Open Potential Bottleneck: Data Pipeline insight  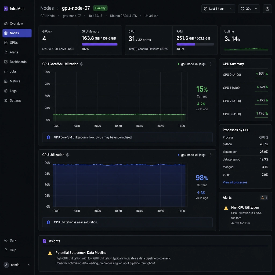pyautogui.click(x=81, y=253)
